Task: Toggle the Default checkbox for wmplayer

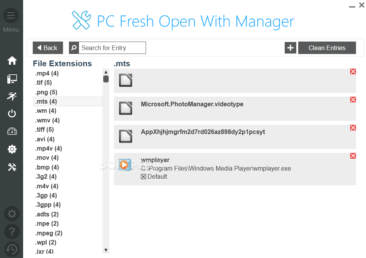Action: pos(144,177)
